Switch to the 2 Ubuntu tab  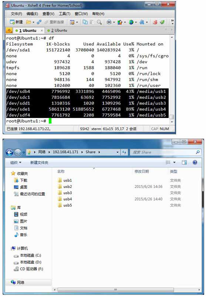(57, 30)
